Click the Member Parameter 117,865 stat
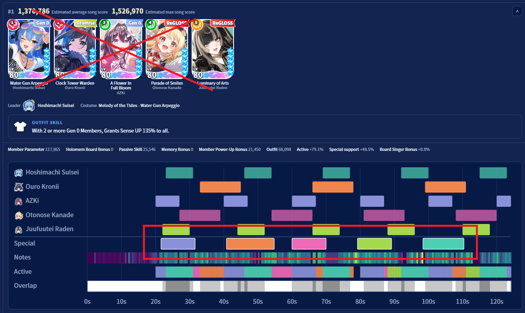 click(x=34, y=149)
